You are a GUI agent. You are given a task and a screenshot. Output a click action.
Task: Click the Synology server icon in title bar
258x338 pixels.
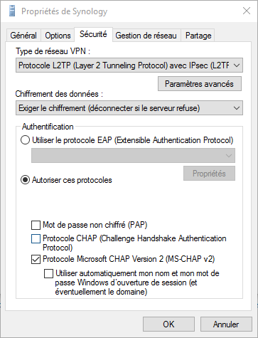point(11,11)
